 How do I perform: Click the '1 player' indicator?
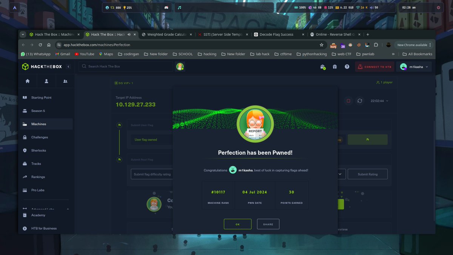pos(384,82)
